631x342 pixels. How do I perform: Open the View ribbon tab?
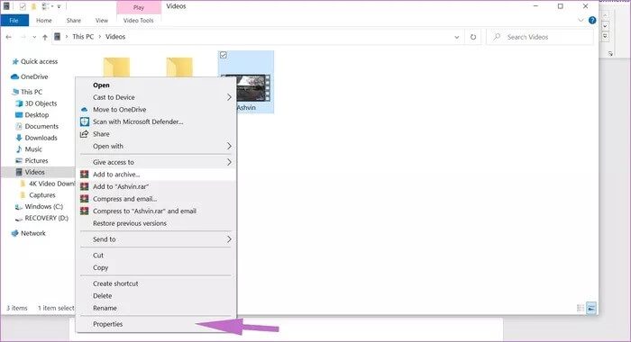[101, 20]
